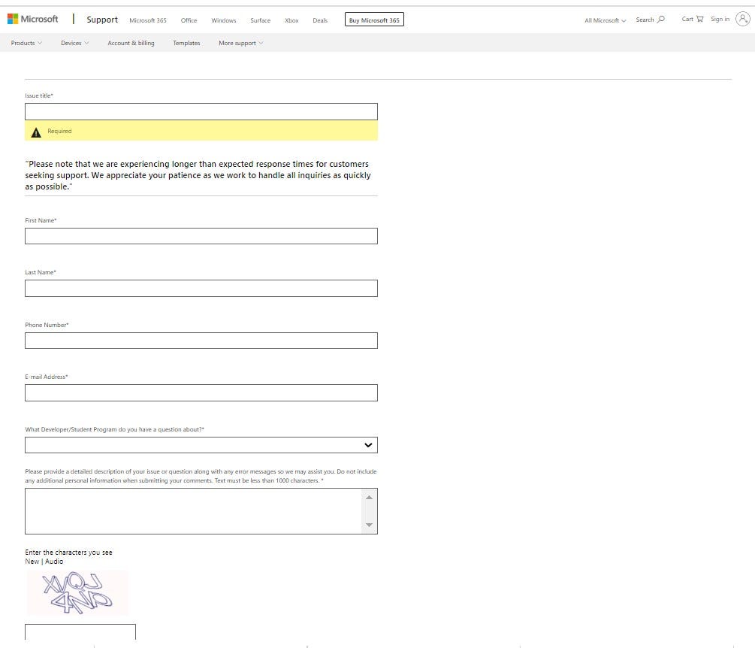Click the captcha image
The width and height of the screenshot is (755, 648).
click(77, 592)
